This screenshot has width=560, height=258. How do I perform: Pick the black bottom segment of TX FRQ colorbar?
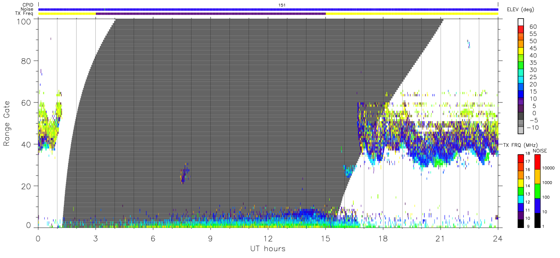(521, 223)
